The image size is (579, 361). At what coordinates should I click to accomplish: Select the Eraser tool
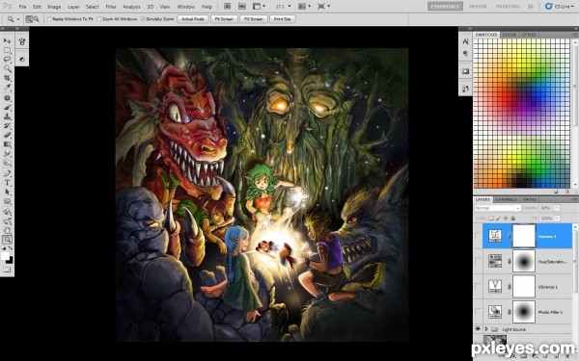(x=7, y=135)
